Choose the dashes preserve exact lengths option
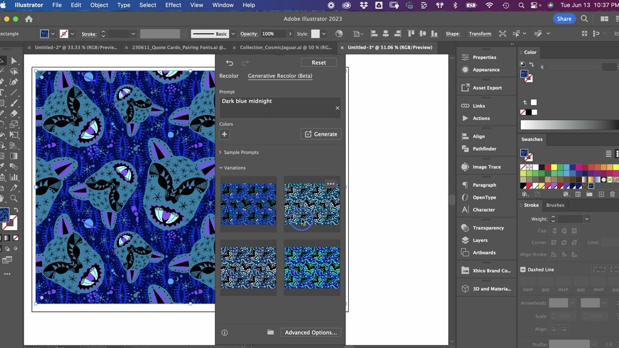This screenshot has width=619, height=348. pyautogui.click(x=599, y=270)
